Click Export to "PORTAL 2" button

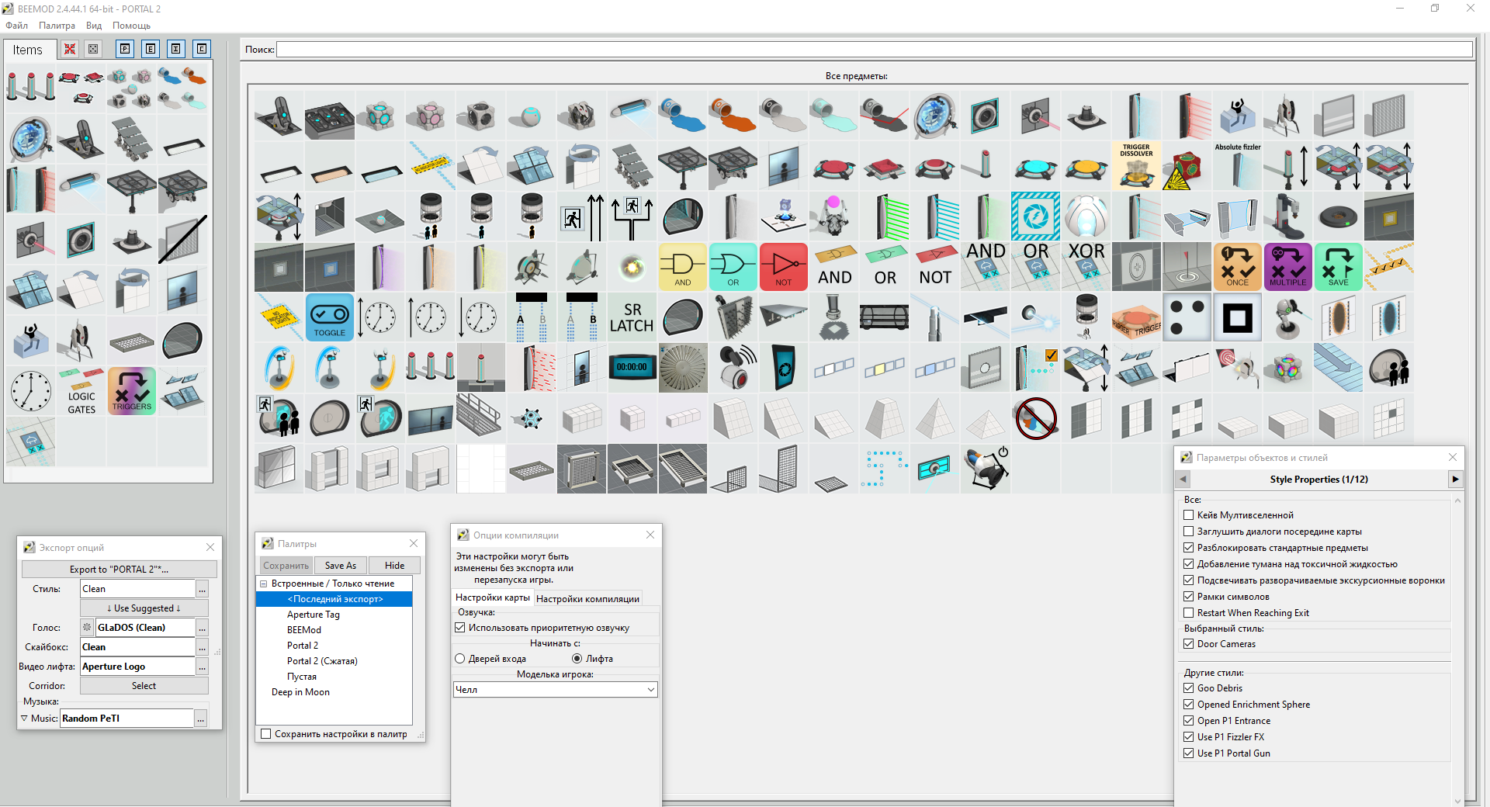click(x=119, y=570)
